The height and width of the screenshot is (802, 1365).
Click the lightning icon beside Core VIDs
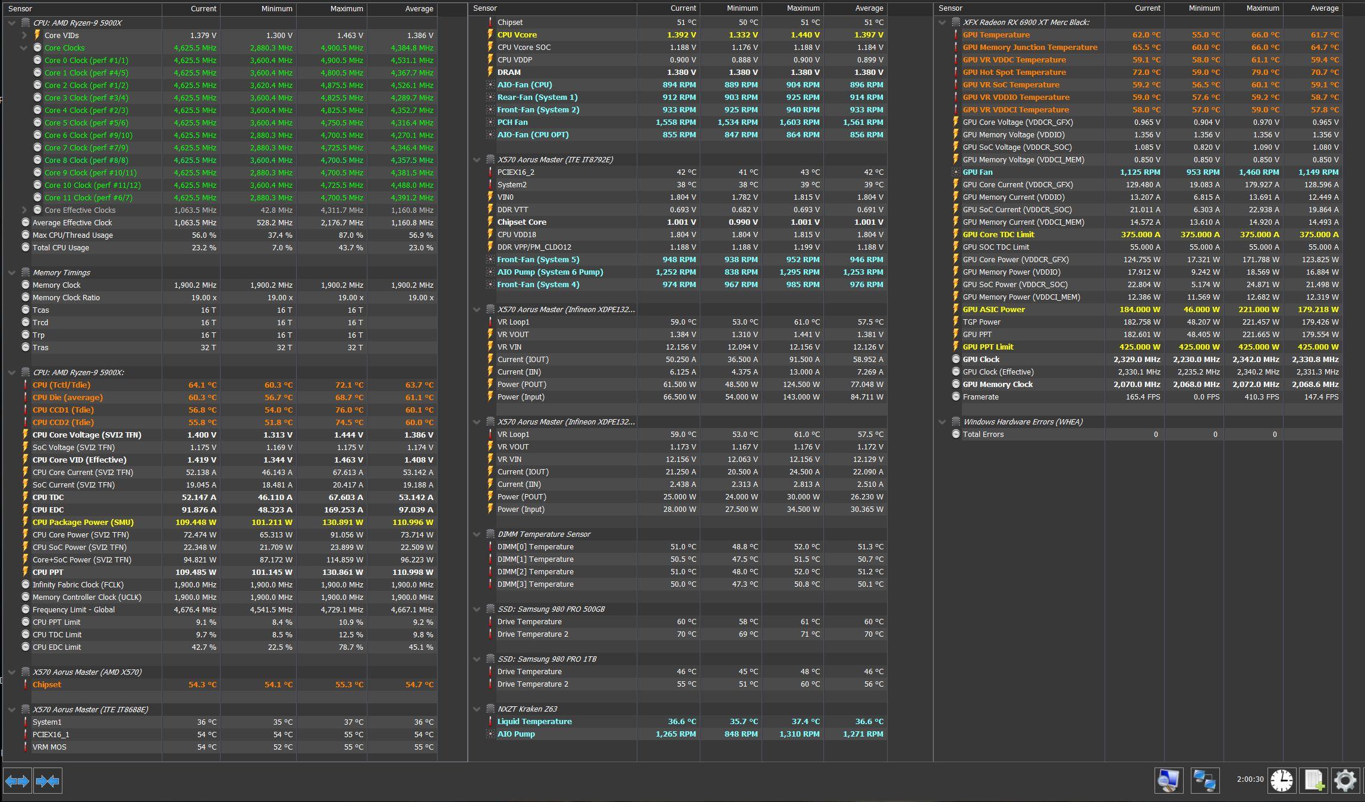pyautogui.click(x=37, y=35)
